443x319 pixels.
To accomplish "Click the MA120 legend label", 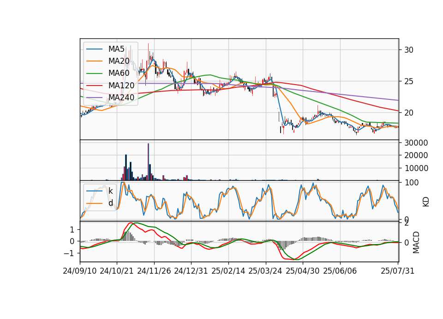I will tap(121, 86).
